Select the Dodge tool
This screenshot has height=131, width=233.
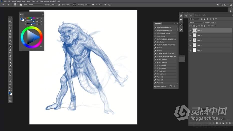pyautogui.click(x=10, y=66)
